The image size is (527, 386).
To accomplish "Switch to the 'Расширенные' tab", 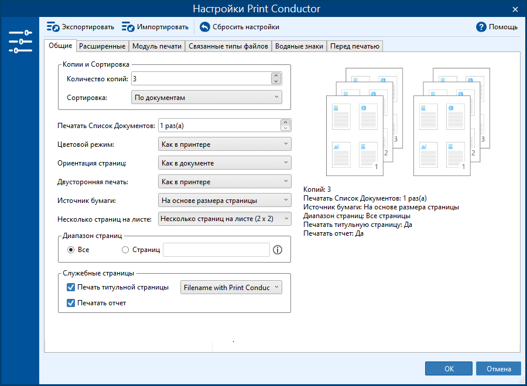I will click(x=102, y=46).
